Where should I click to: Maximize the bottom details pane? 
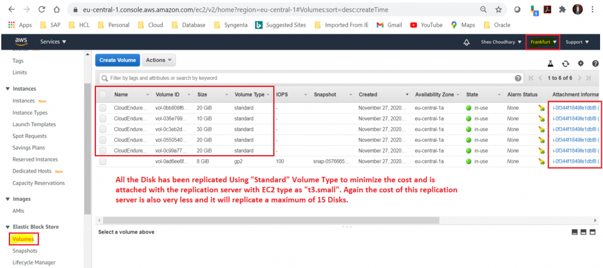point(592,232)
